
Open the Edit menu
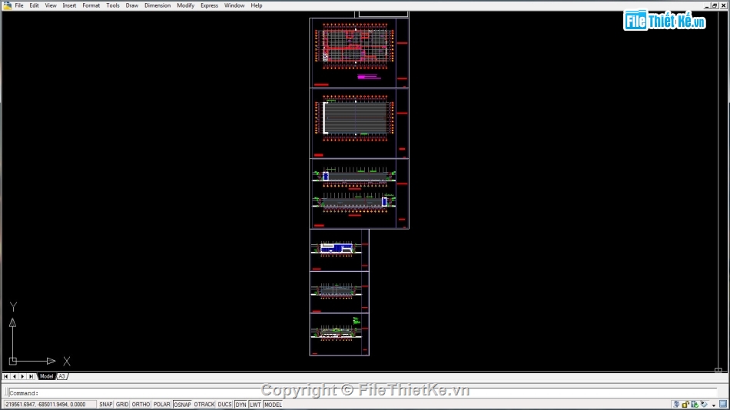[34, 5]
